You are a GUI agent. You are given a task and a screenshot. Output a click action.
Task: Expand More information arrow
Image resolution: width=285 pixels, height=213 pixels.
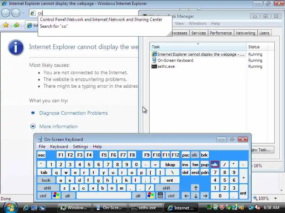pyautogui.click(x=33, y=126)
